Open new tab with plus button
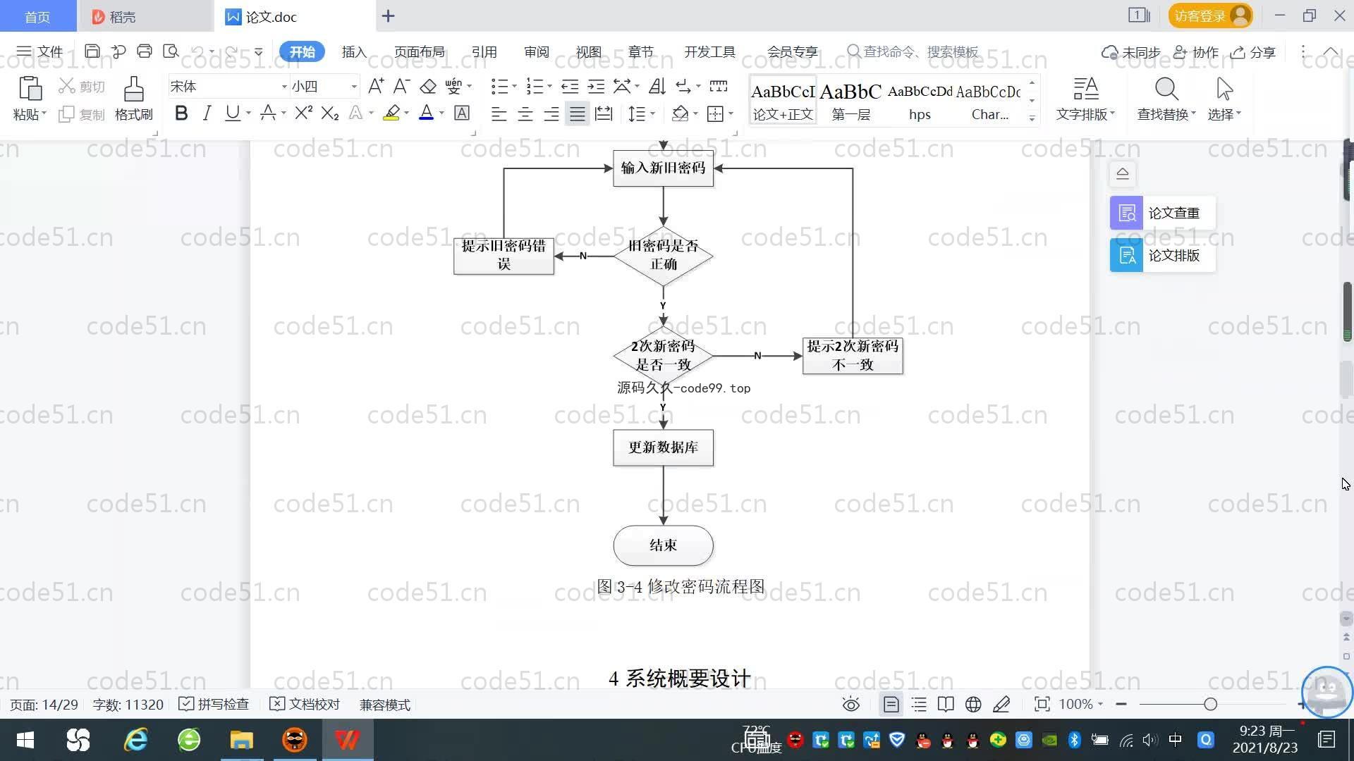This screenshot has width=1354, height=761. tap(389, 16)
